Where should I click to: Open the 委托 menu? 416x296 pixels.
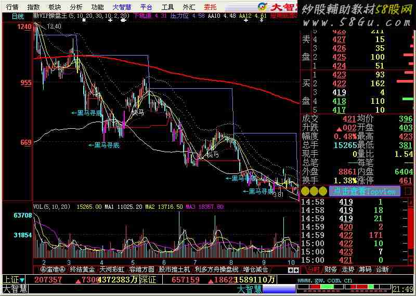click(x=211, y=7)
